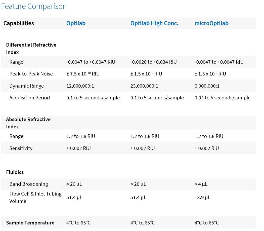This screenshot has height=231, width=264.
Task: Select the Band Broadening row label
Action: [x=29, y=184]
